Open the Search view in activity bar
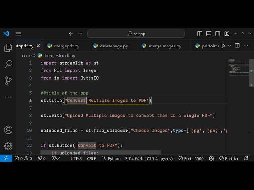This screenshot has height=190, width=254. coord(8,64)
